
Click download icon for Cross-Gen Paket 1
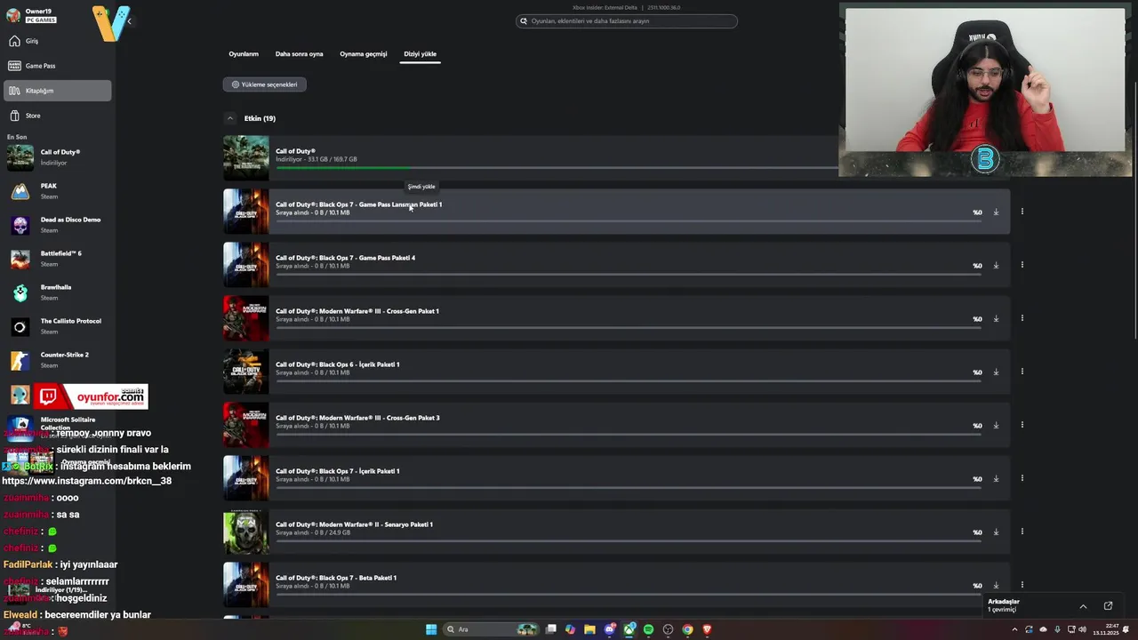pos(996,319)
